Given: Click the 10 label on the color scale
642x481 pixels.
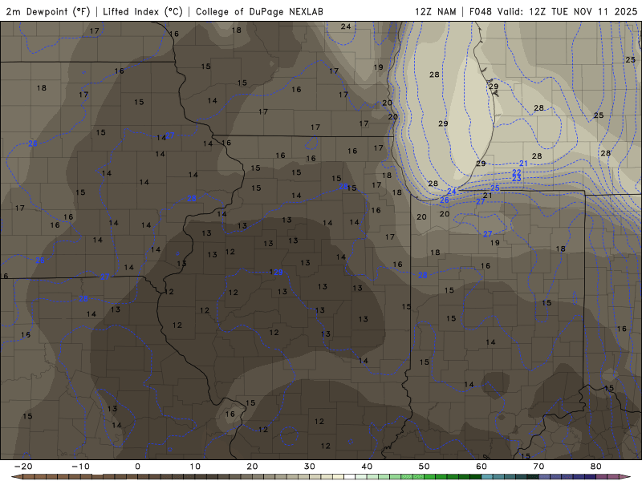Looking at the screenshot, I should coord(195,467).
